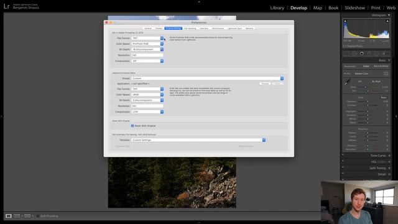The image size is (398, 224).
Task: Click the Auto tone button
Action: pyautogui.click(x=384, y=98)
